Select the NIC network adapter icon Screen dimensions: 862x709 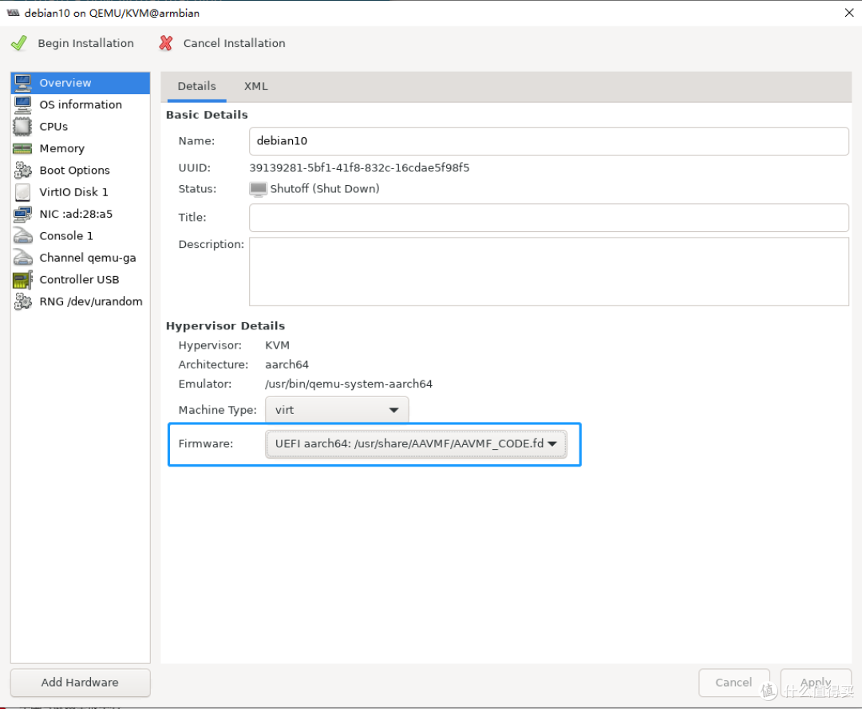(x=23, y=215)
